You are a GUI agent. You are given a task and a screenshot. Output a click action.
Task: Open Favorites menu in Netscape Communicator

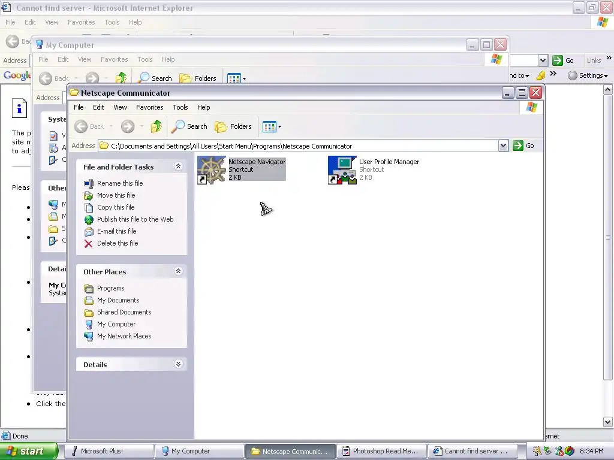click(x=149, y=107)
